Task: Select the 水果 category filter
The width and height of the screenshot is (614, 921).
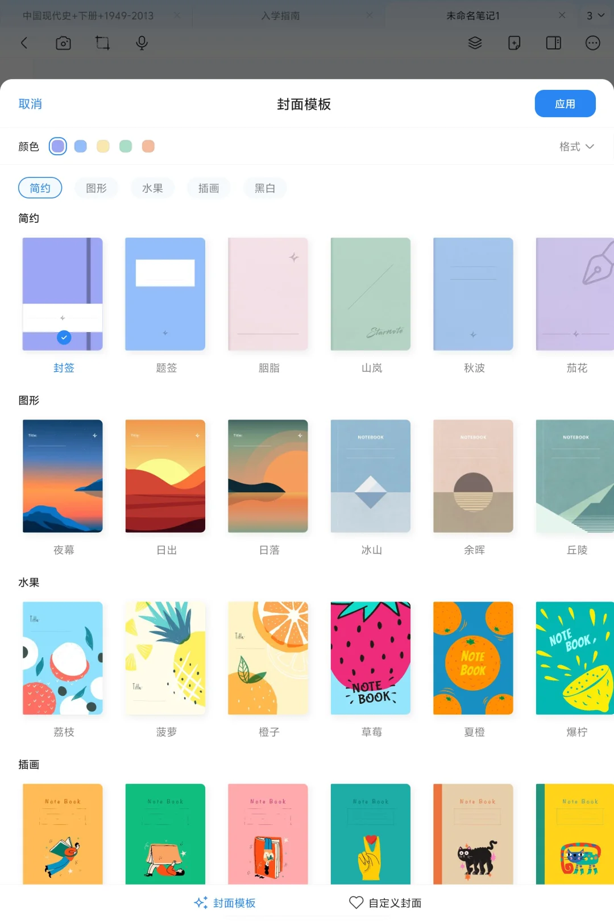Action: (152, 188)
